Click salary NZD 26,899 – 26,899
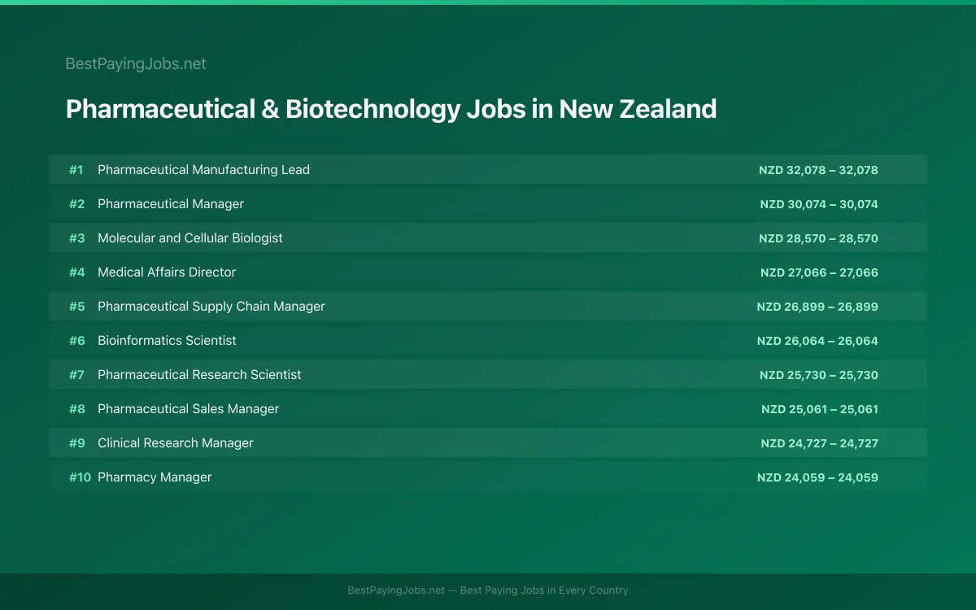This screenshot has width=976, height=610. 817,307
